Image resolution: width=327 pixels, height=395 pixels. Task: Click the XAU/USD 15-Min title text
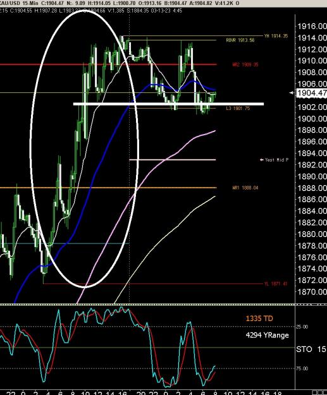(16, 3)
